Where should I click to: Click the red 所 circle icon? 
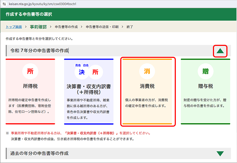pyautogui.click(x=30, y=71)
